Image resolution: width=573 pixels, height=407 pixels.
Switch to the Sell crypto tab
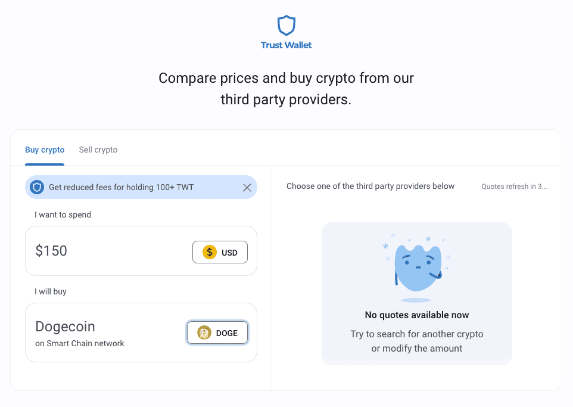(x=98, y=150)
